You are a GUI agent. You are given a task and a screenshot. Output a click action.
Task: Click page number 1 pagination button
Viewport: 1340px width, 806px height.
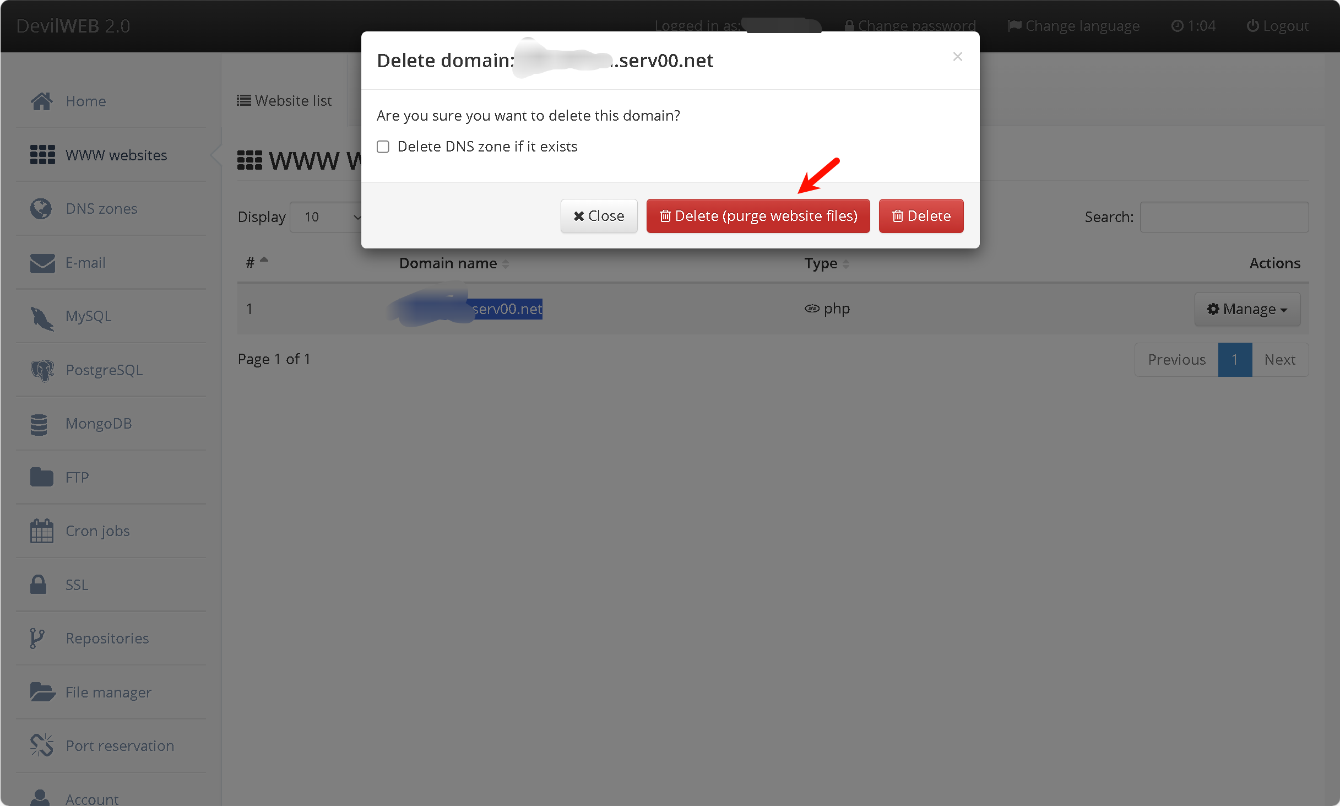click(1235, 359)
